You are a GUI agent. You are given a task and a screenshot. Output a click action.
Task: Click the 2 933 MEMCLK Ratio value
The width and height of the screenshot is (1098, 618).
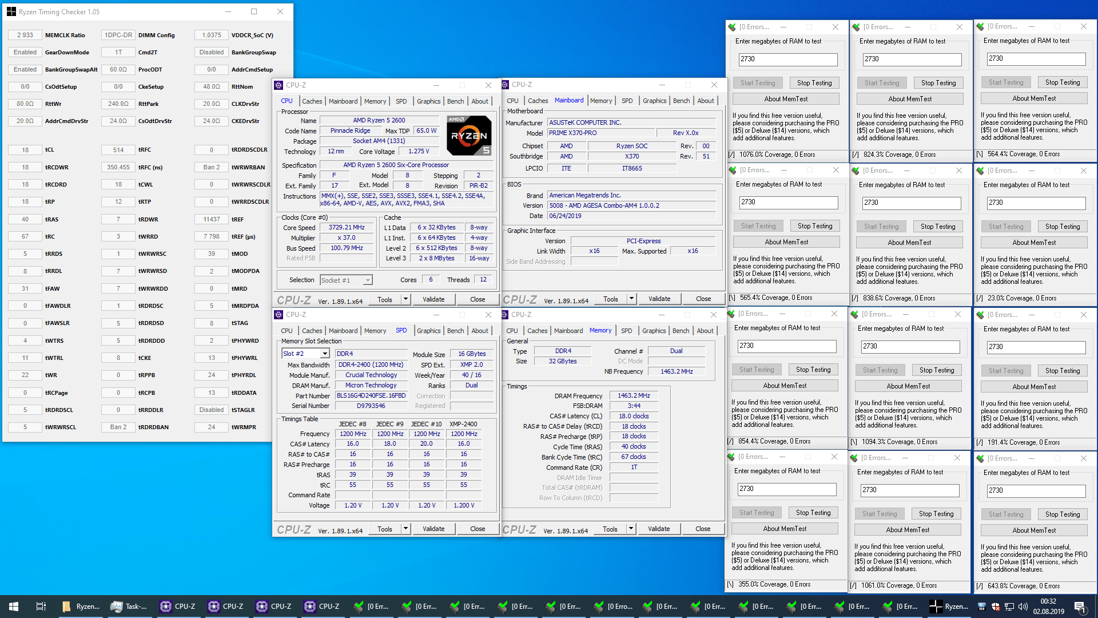[25, 35]
